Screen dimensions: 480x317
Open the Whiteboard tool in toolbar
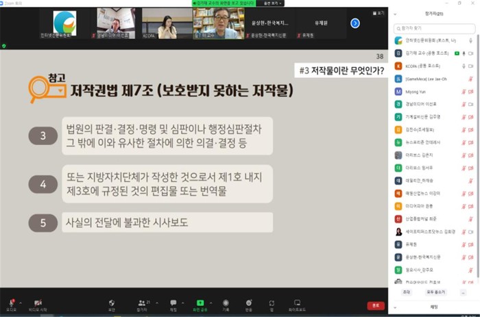(x=296, y=303)
